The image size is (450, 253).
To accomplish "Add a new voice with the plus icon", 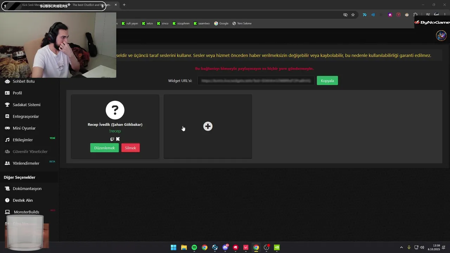I will tap(208, 126).
